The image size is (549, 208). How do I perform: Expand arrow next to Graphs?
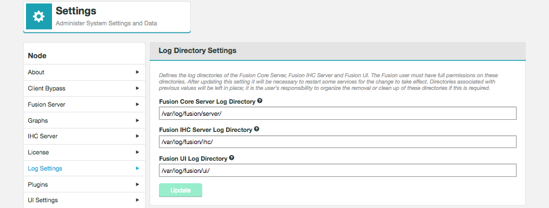coord(138,120)
